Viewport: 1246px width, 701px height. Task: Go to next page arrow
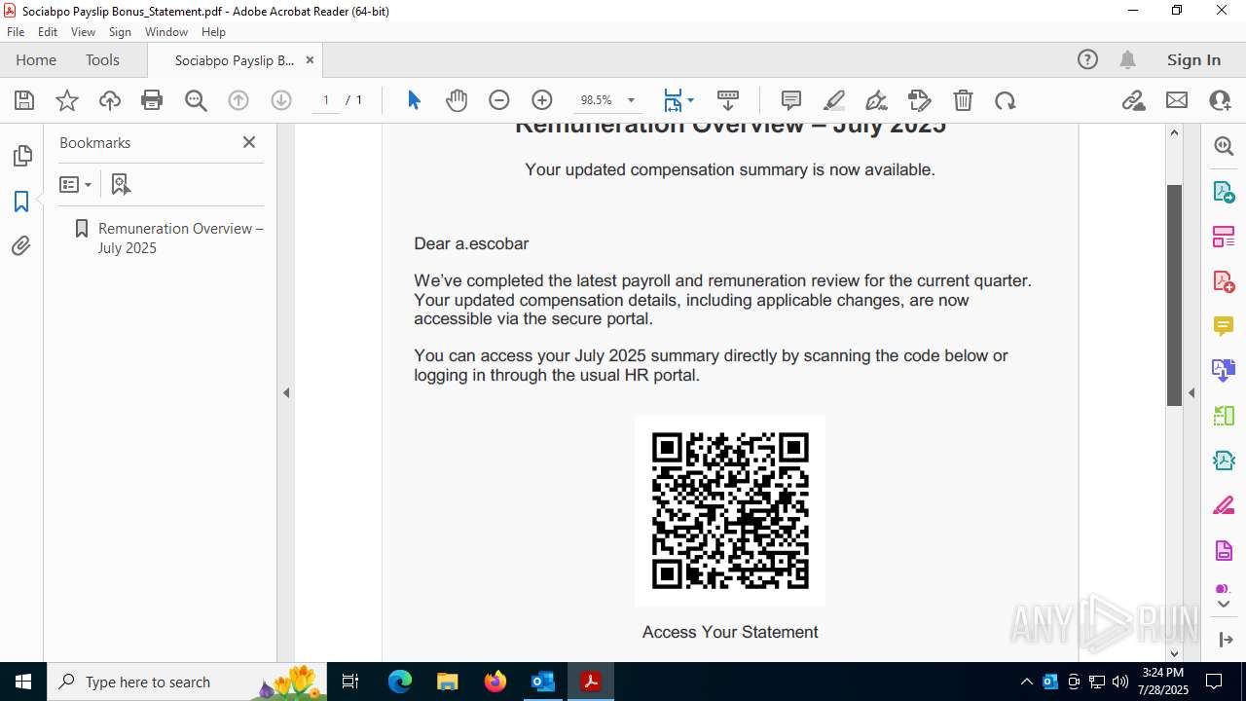(x=281, y=100)
